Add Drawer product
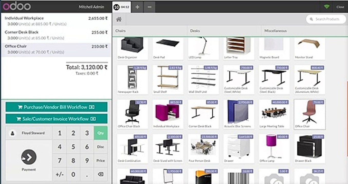 239,148
